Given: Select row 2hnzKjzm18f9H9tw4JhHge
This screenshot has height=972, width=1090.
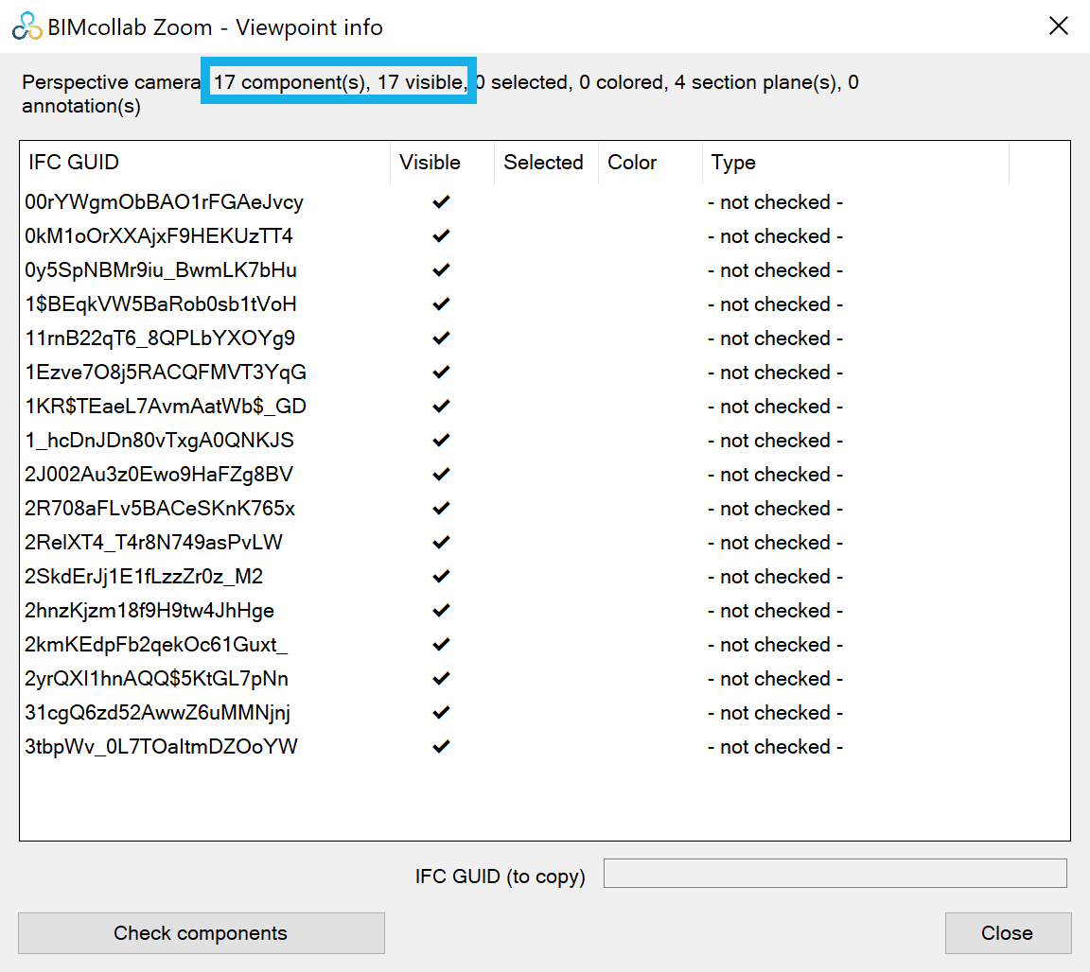Looking at the screenshot, I should point(545,611).
